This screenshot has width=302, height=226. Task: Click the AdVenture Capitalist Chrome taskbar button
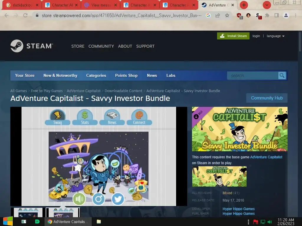(x=68, y=222)
